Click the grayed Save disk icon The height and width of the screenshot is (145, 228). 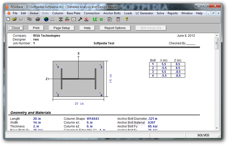[x=21, y=19]
